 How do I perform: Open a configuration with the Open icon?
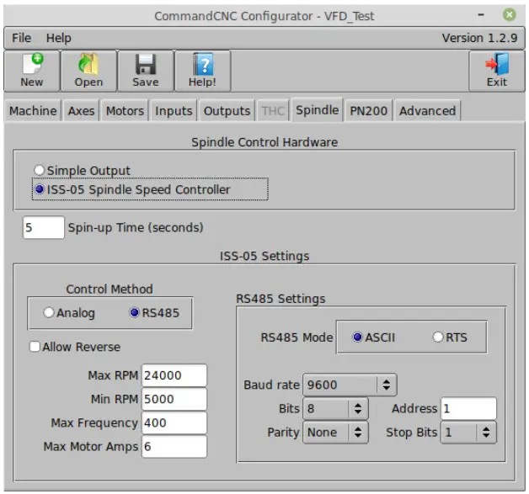88,71
